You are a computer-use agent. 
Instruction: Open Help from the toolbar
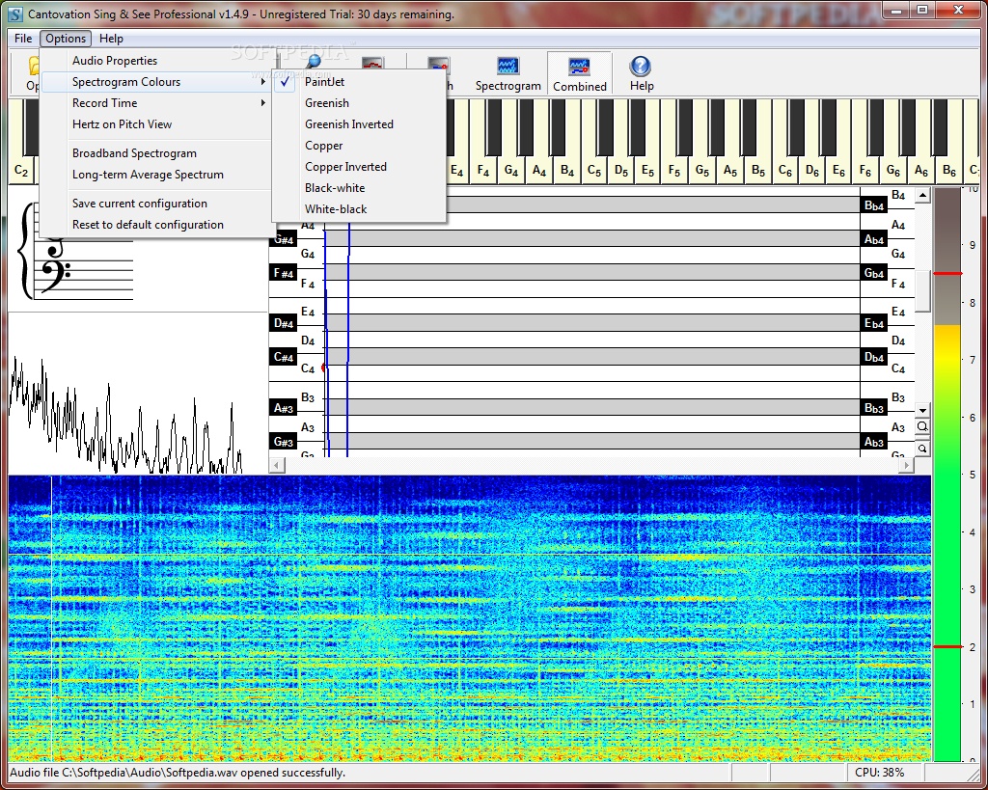(x=641, y=74)
